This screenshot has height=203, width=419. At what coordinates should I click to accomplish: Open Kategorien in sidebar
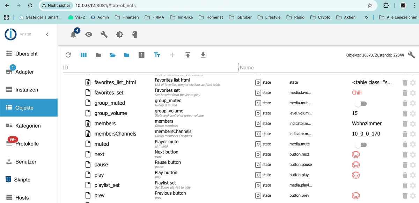click(x=29, y=126)
